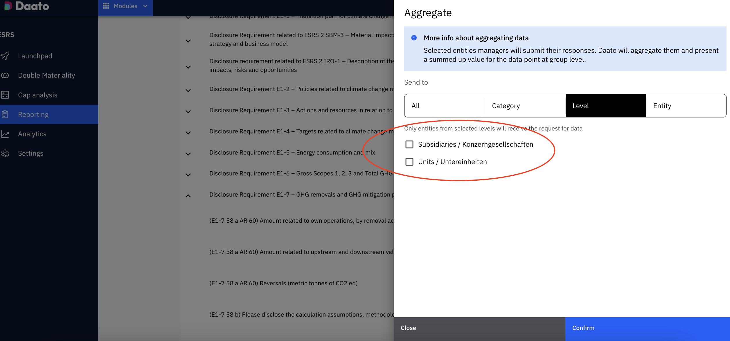This screenshot has width=730, height=341.
Task: Check Units / Untereinheiten checkbox
Action: click(x=409, y=162)
